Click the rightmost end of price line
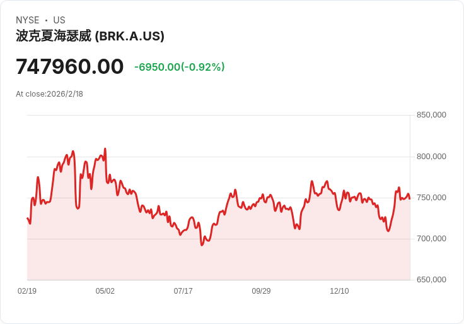 [410, 199]
